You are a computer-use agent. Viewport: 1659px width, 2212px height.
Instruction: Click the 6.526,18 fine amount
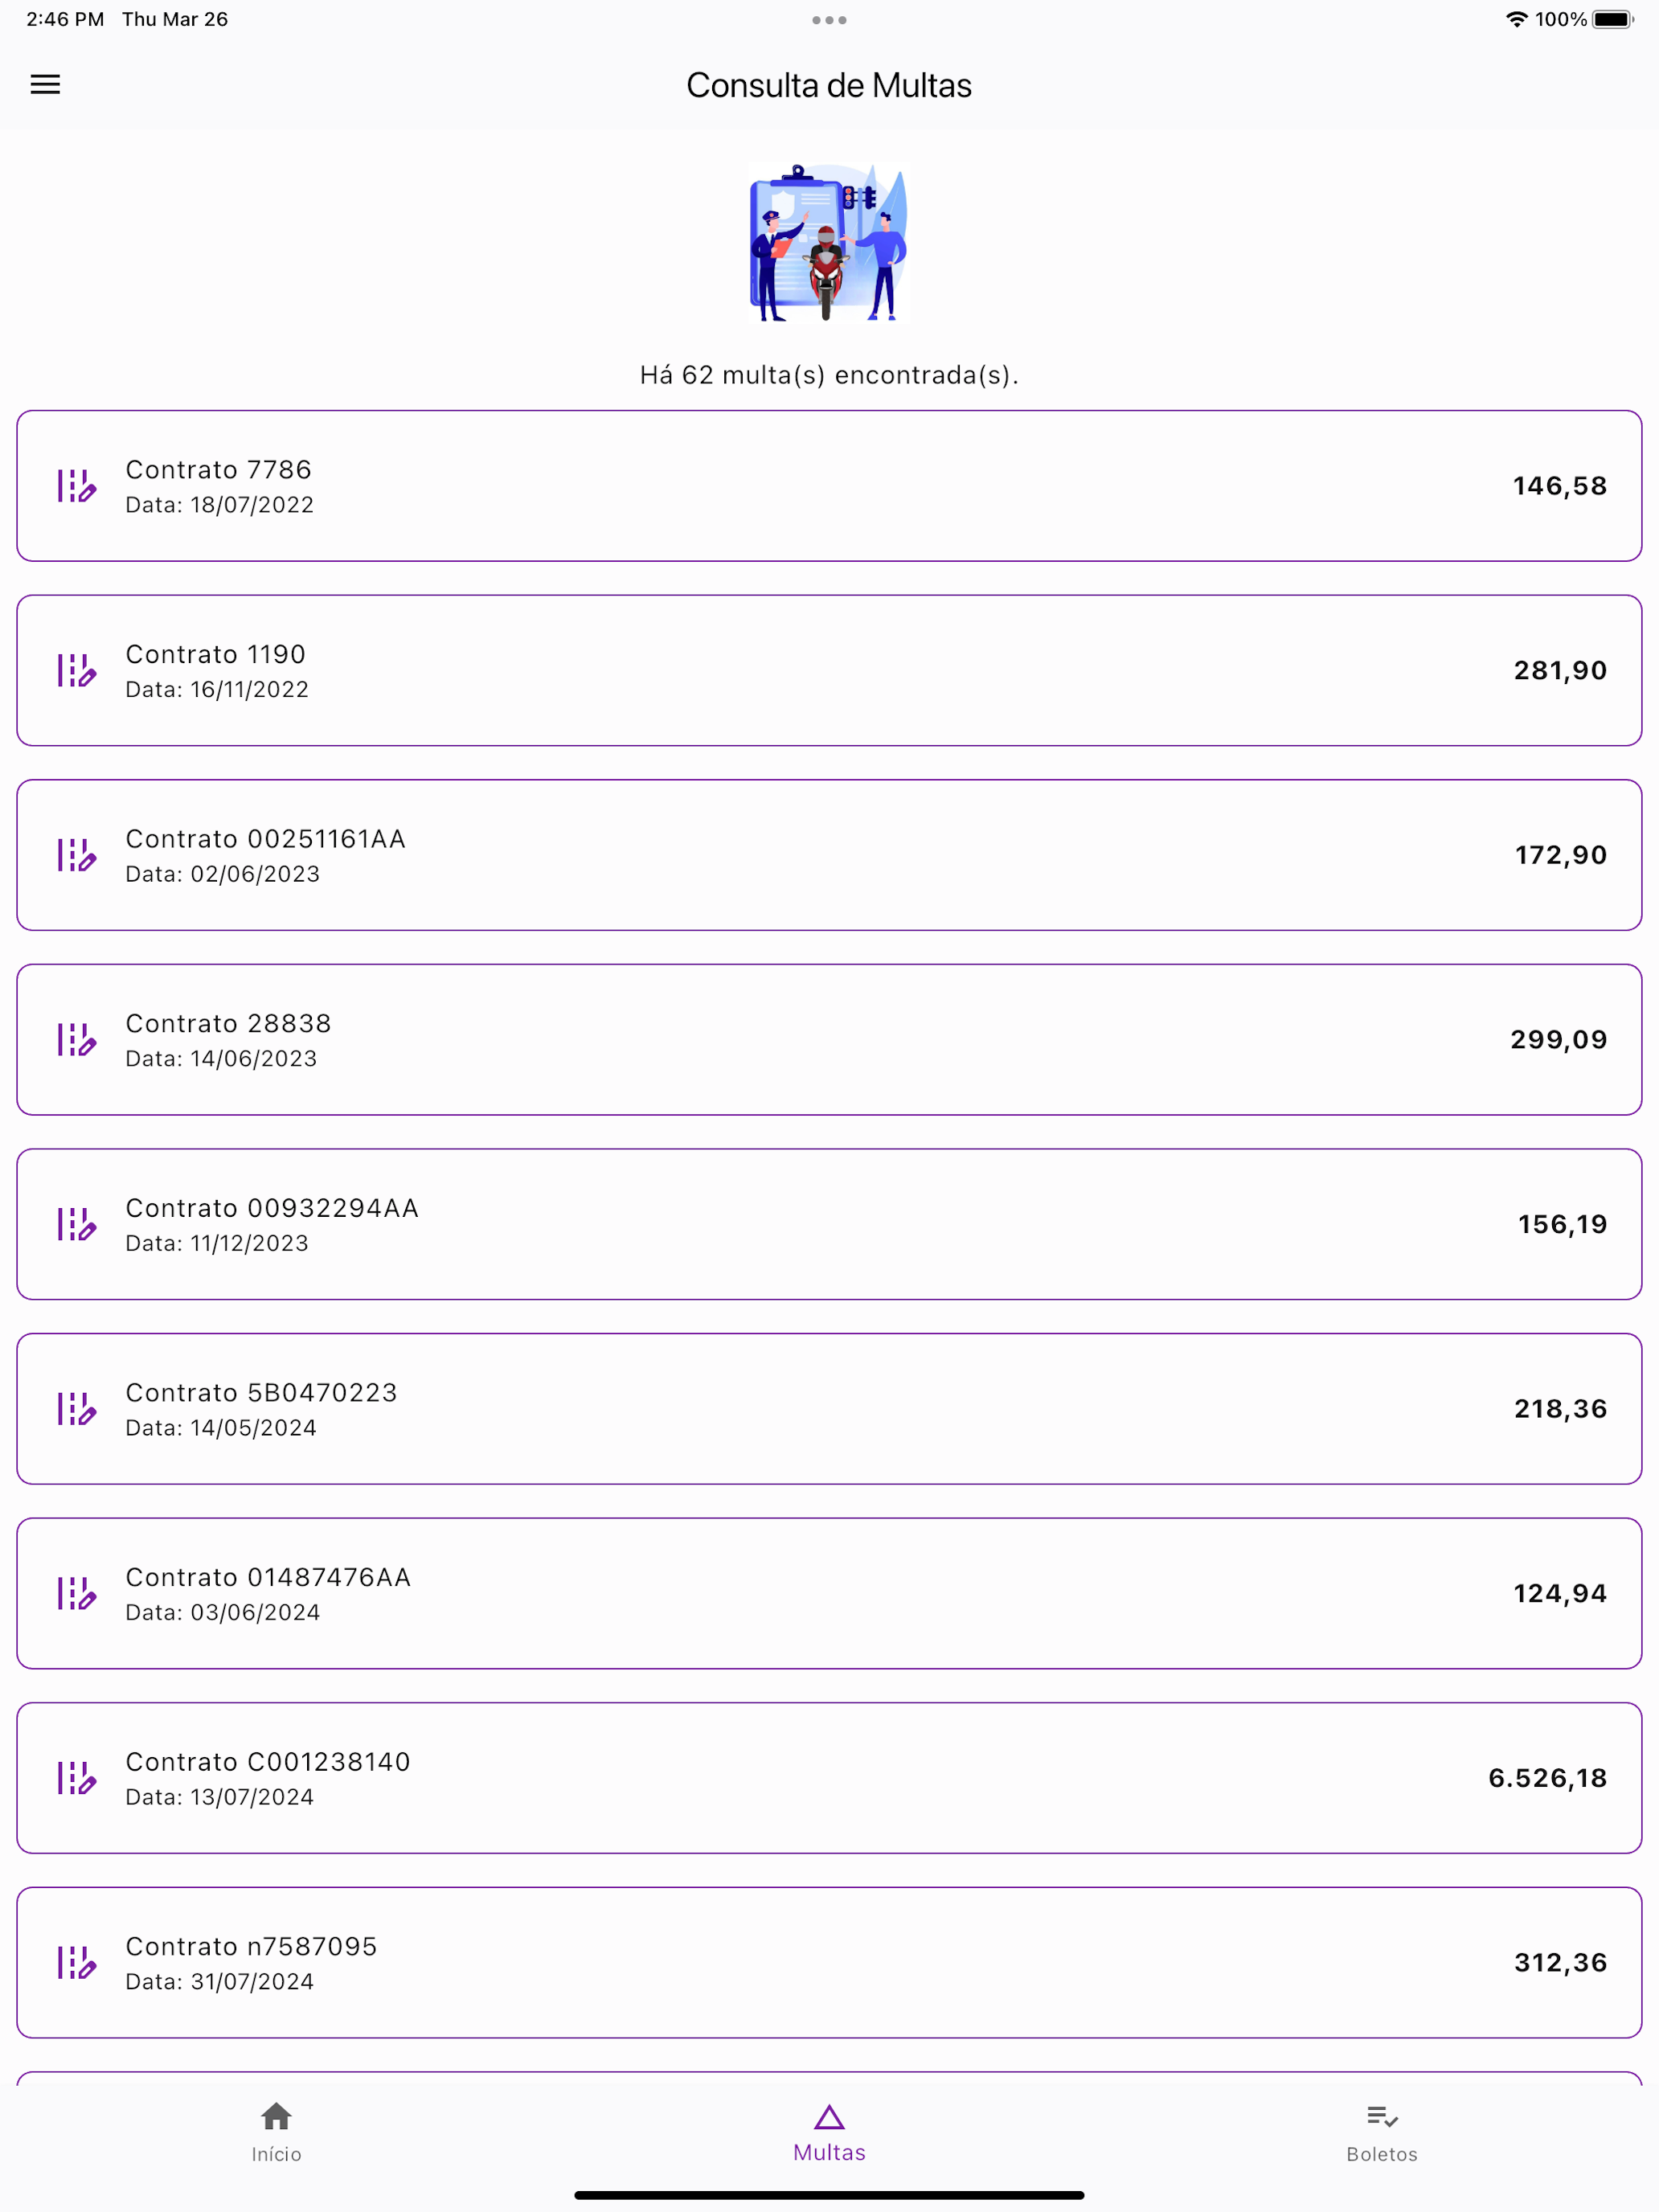pyautogui.click(x=1547, y=1778)
